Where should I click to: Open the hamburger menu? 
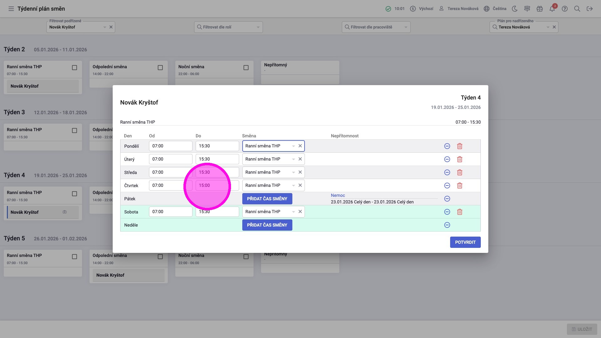(11, 9)
